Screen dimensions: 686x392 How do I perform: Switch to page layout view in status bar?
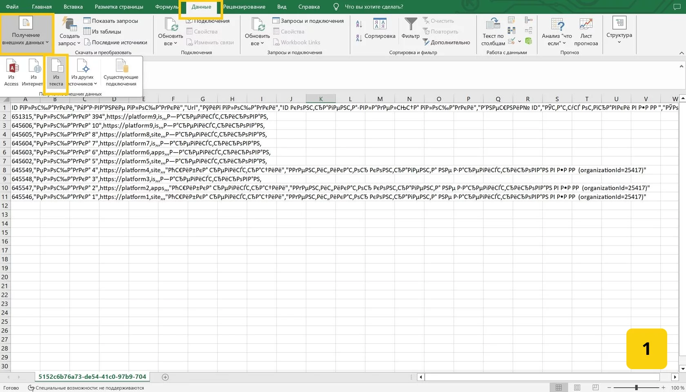(577, 388)
